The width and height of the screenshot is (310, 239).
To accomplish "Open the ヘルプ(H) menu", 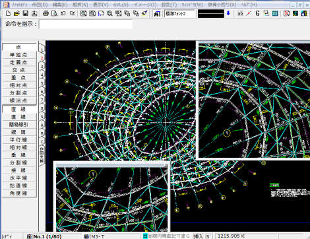I will point(249,5).
